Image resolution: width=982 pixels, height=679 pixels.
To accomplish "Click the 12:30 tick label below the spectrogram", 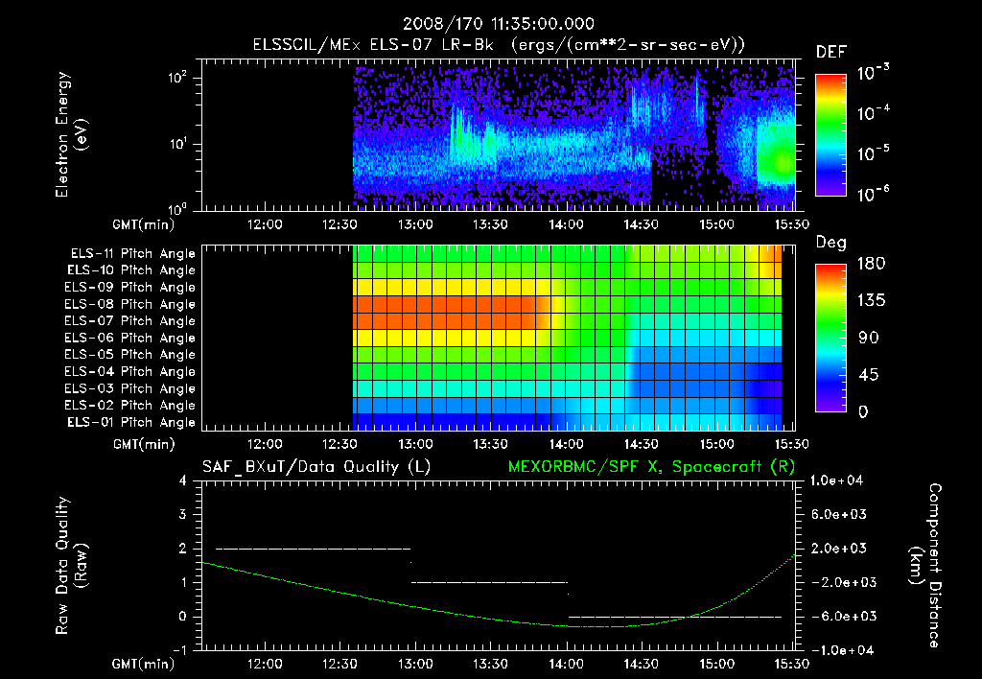I will click(x=339, y=224).
